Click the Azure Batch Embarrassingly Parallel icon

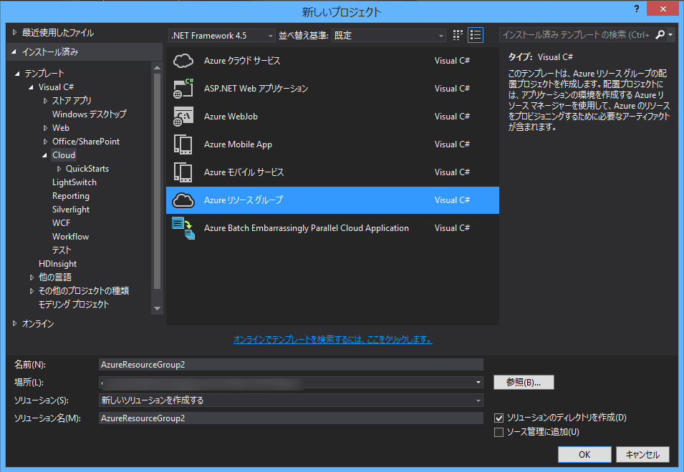point(183,228)
